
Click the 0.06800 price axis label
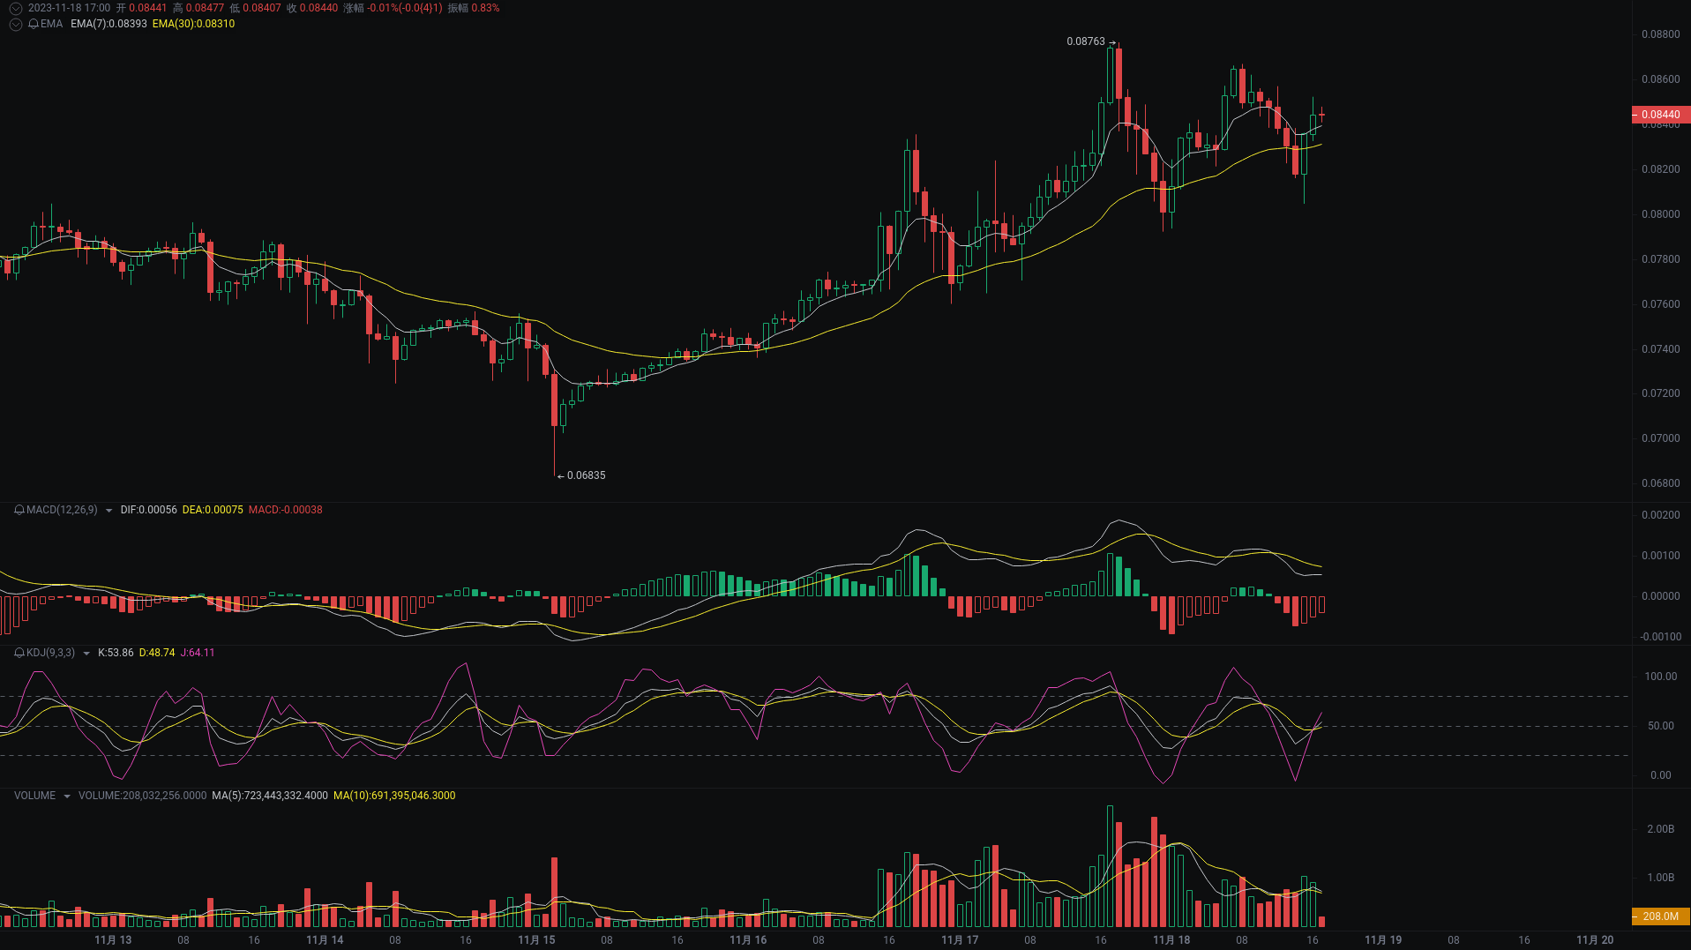(x=1660, y=483)
